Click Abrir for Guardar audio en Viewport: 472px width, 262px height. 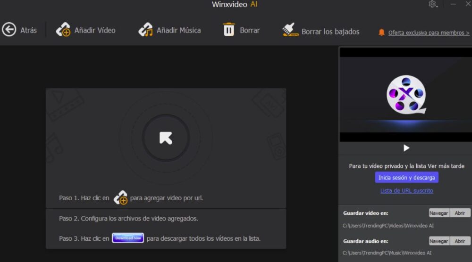(x=460, y=241)
